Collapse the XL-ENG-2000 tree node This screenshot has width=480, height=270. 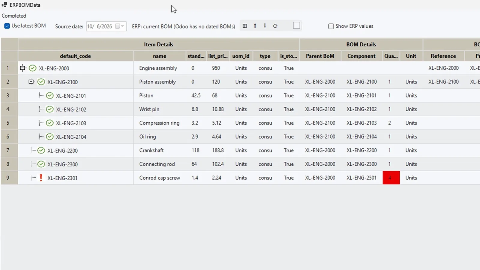[x=22, y=68]
